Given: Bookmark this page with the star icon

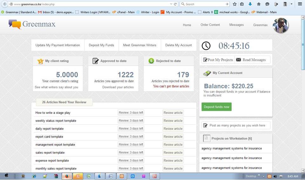Looking at the screenshot, I should pyautogui.click(x=235, y=4).
